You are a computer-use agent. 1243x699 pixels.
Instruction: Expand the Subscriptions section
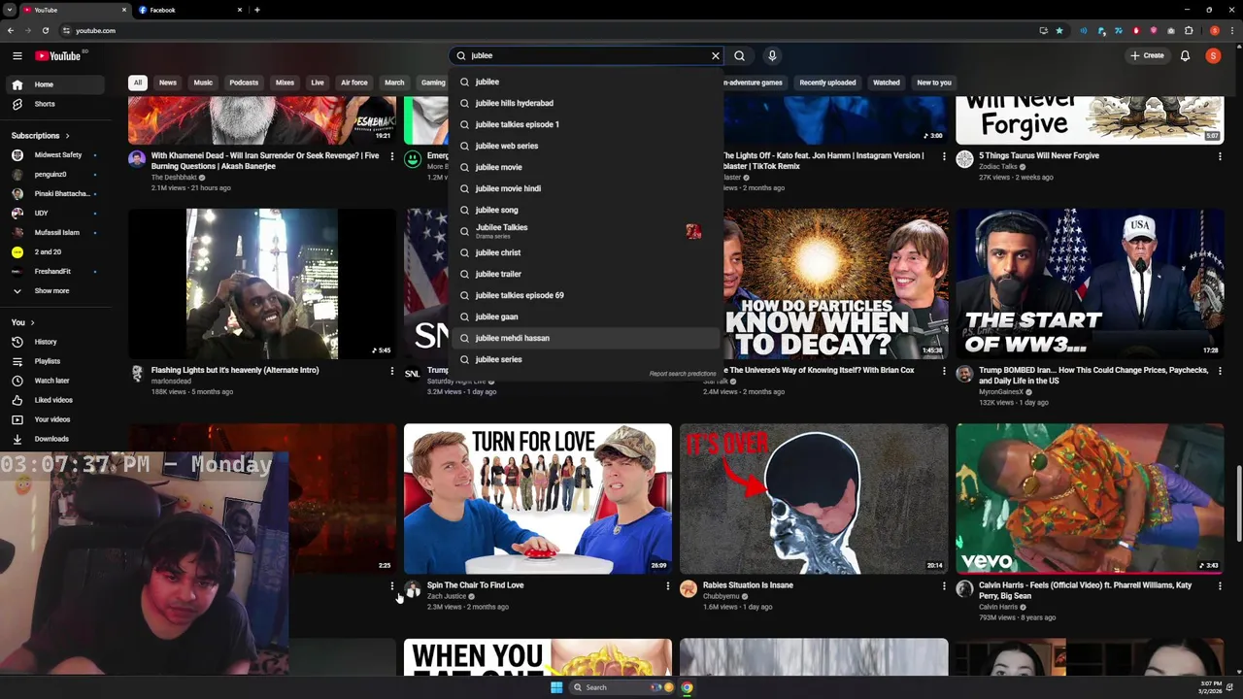[41, 136]
